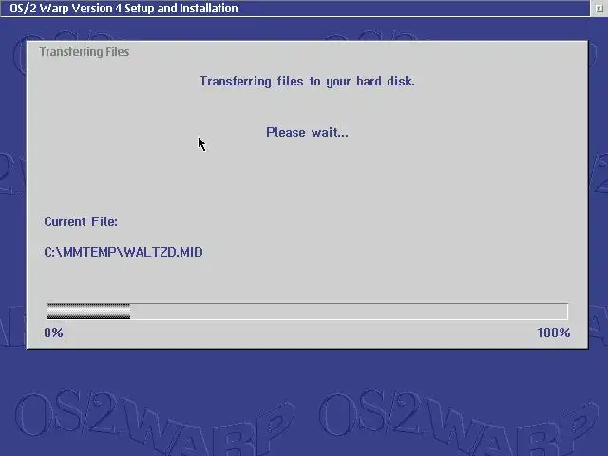This screenshot has height=456, width=608.
Task: Click the 100% progress label
Action: point(553,332)
